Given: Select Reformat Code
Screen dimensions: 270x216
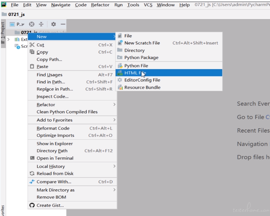Looking at the screenshot, I should tap(72, 128).
